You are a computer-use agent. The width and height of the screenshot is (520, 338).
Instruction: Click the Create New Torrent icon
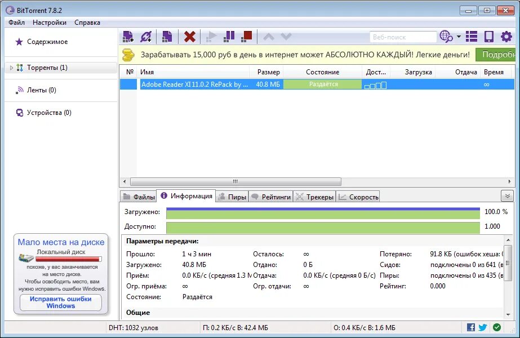pyautogui.click(x=167, y=37)
